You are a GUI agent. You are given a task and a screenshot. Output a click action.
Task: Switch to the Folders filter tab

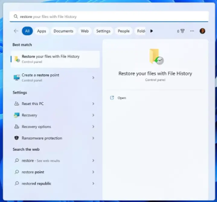click(x=140, y=31)
